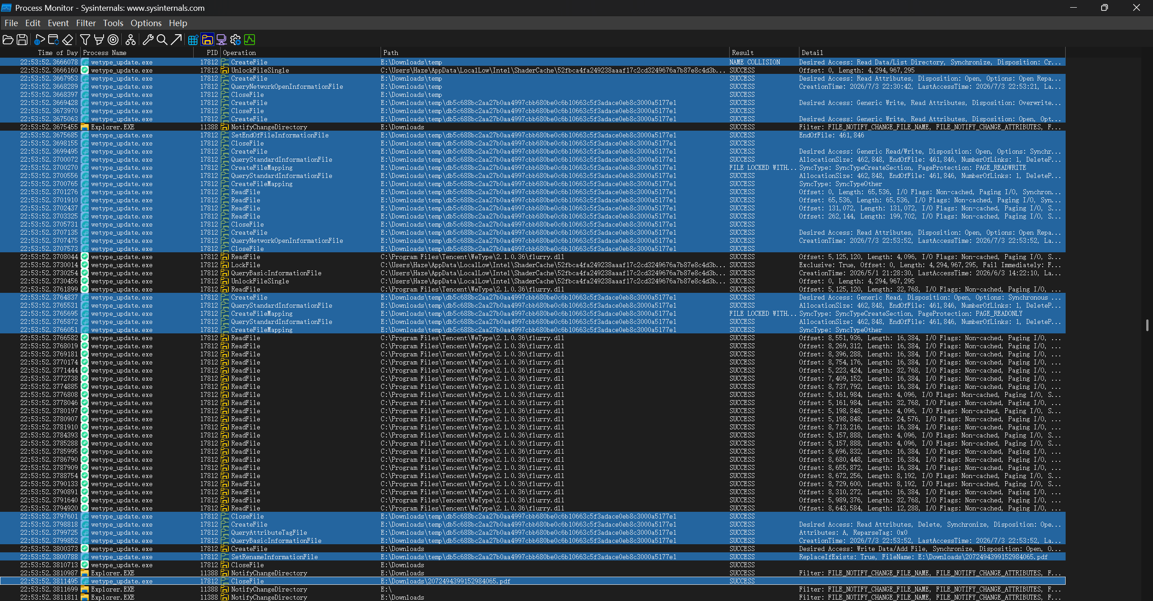Click the Process Monitor icon in the title bar
The image size is (1153, 601).
[6, 8]
